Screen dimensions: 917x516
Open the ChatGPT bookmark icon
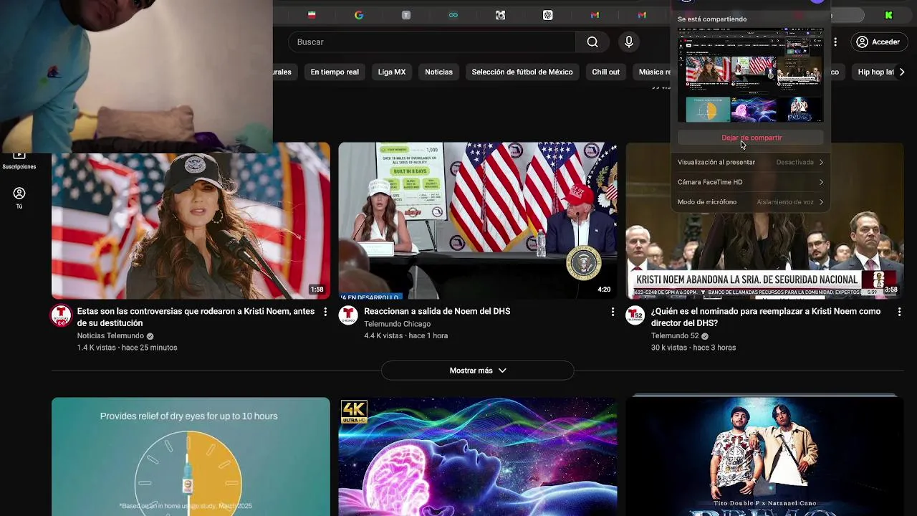tap(548, 15)
